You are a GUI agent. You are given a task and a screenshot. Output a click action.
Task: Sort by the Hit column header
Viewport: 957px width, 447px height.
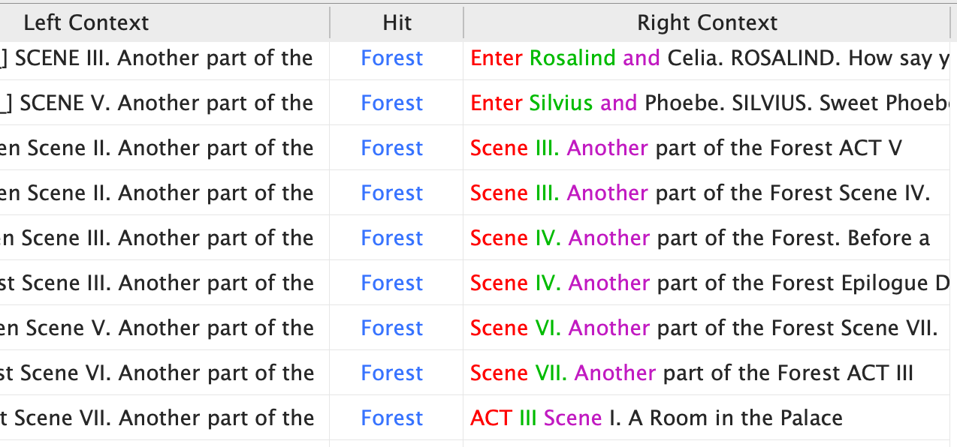(397, 22)
